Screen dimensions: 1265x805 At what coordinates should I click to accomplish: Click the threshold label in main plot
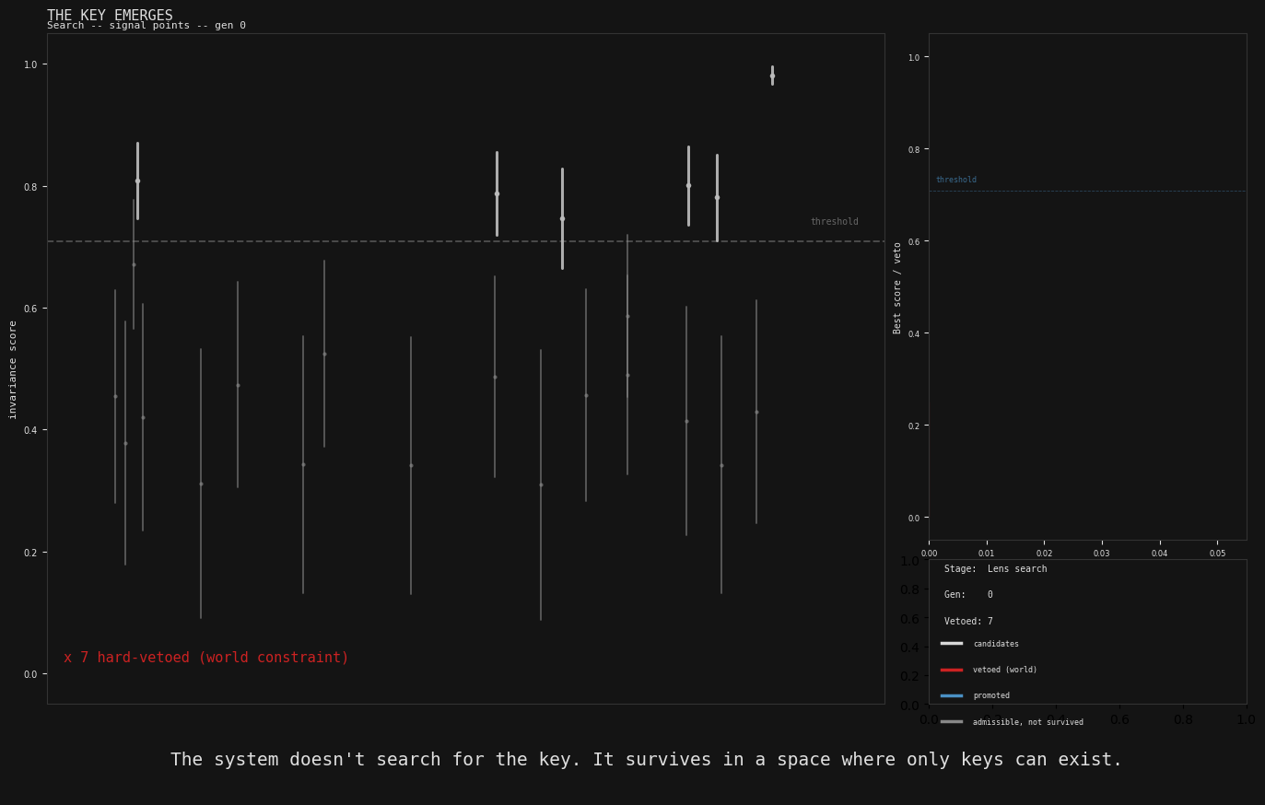tap(834, 222)
